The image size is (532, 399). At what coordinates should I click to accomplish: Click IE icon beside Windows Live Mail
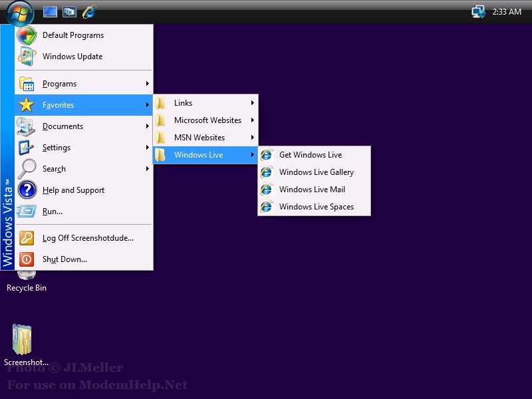[x=267, y=190]
